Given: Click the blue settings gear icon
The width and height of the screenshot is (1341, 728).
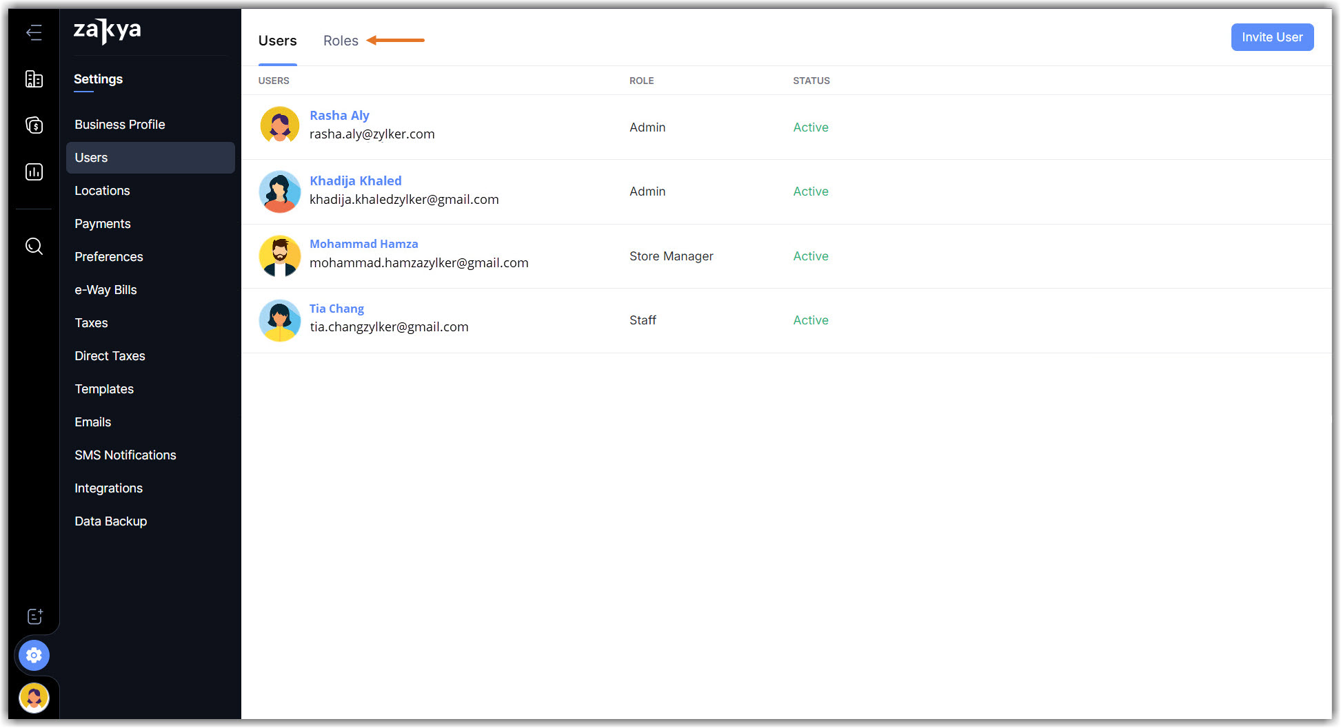Looking at the screenshot, I should coord(34,655).
